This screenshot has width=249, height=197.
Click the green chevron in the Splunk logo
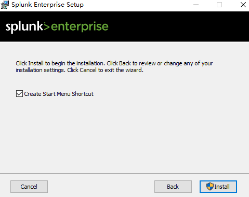(47, 26)
